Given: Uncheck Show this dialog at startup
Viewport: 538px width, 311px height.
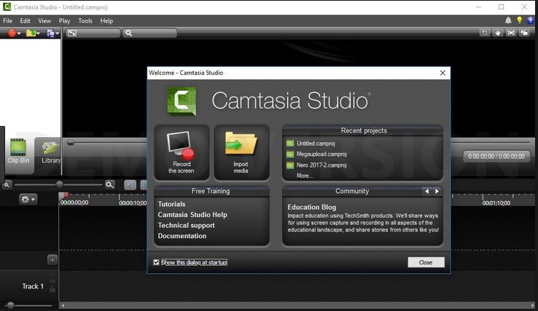Looking at the screenshot, I should pos(156,262).
